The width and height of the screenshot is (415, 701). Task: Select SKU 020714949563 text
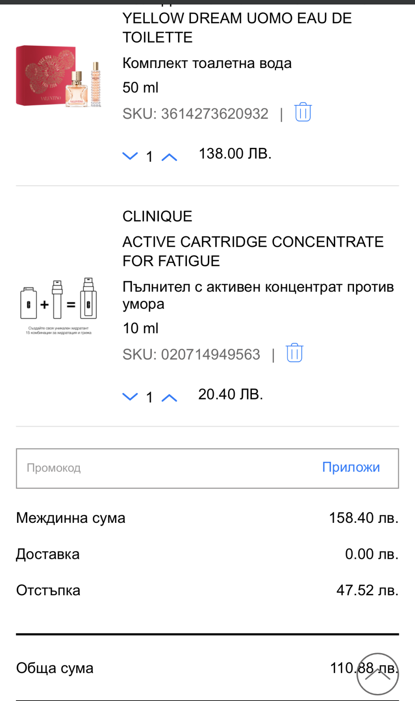[x=191, y=354]
